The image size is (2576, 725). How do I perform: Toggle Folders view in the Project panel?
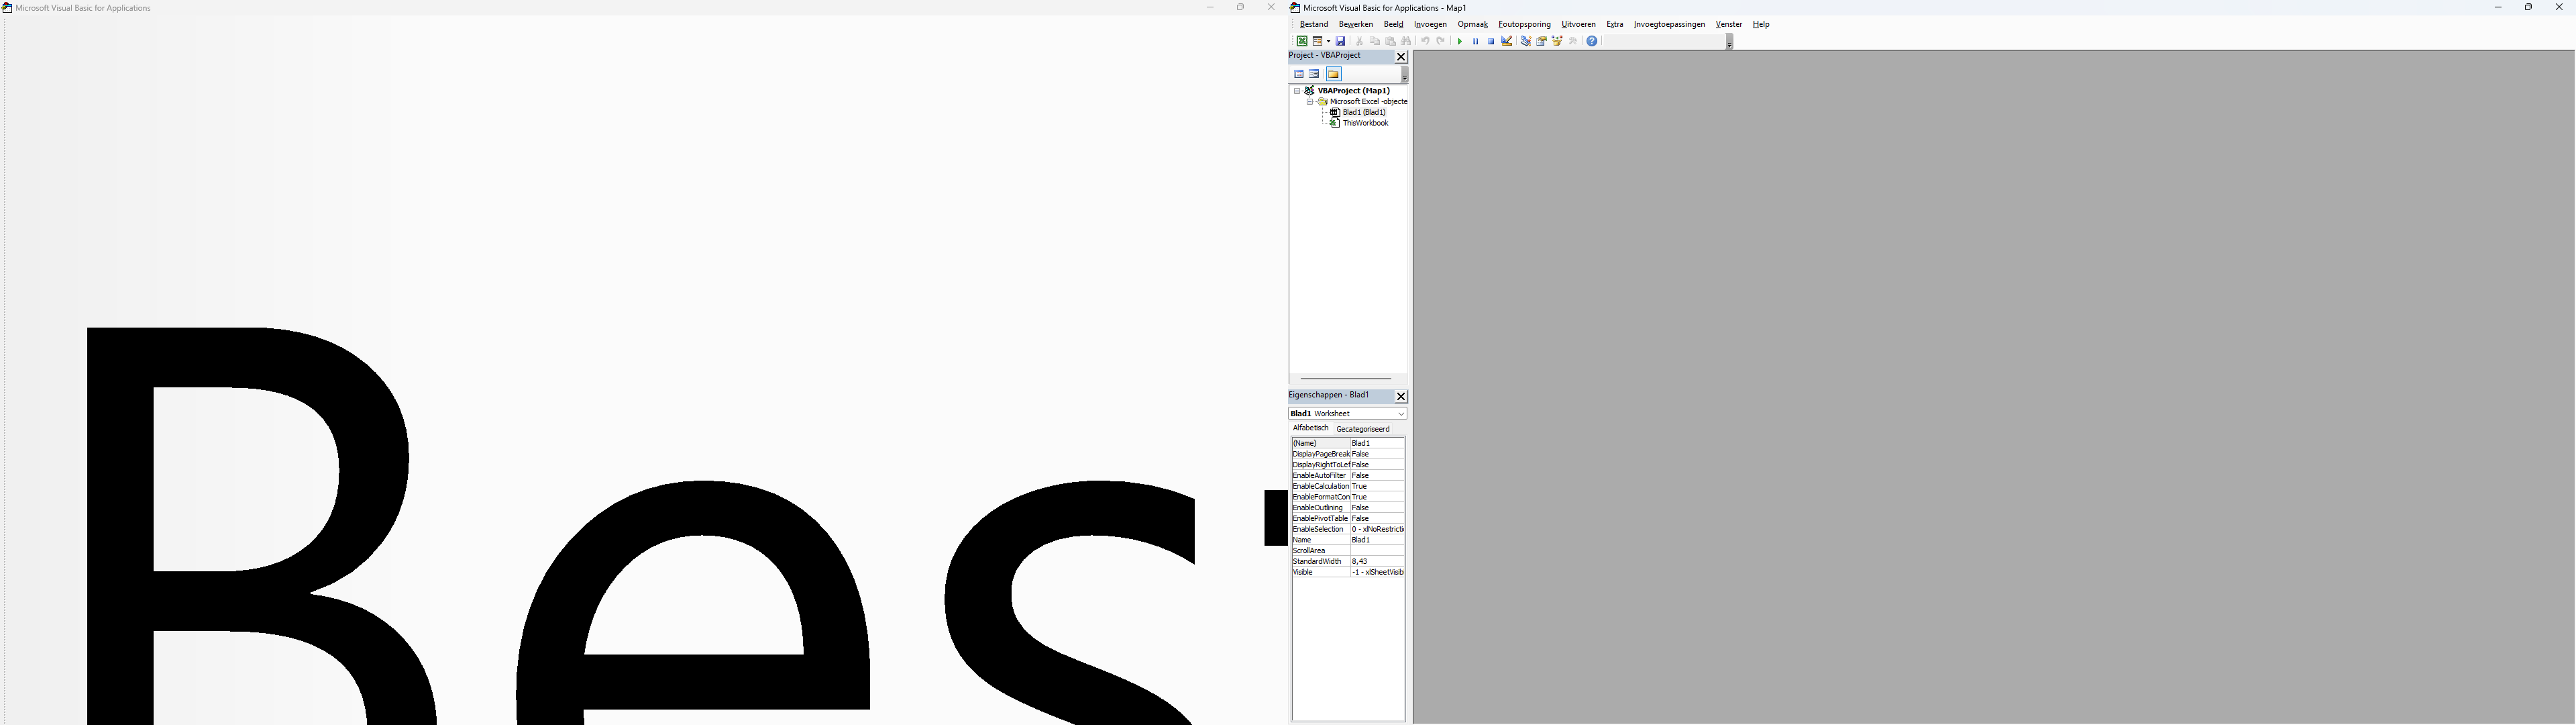click(1334, 74)
